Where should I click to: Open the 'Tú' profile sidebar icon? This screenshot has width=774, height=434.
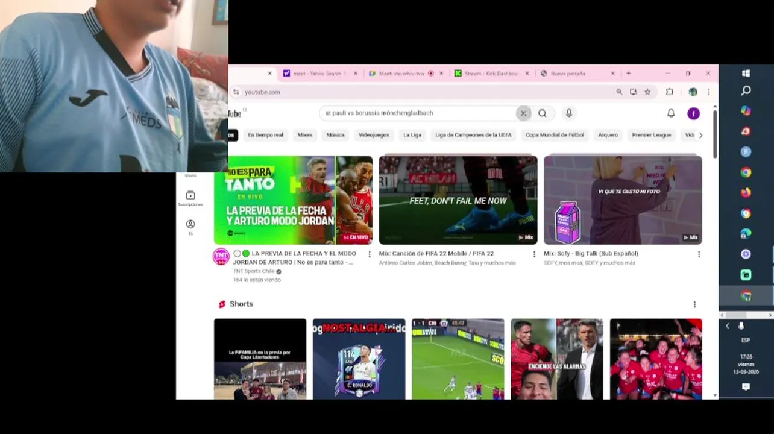[x=190, y=227]
